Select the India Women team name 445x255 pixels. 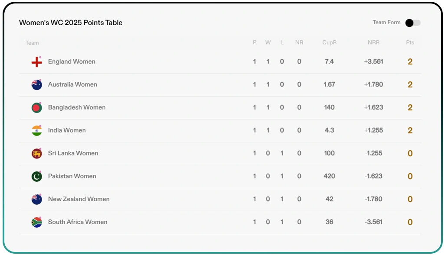(67, 130)
